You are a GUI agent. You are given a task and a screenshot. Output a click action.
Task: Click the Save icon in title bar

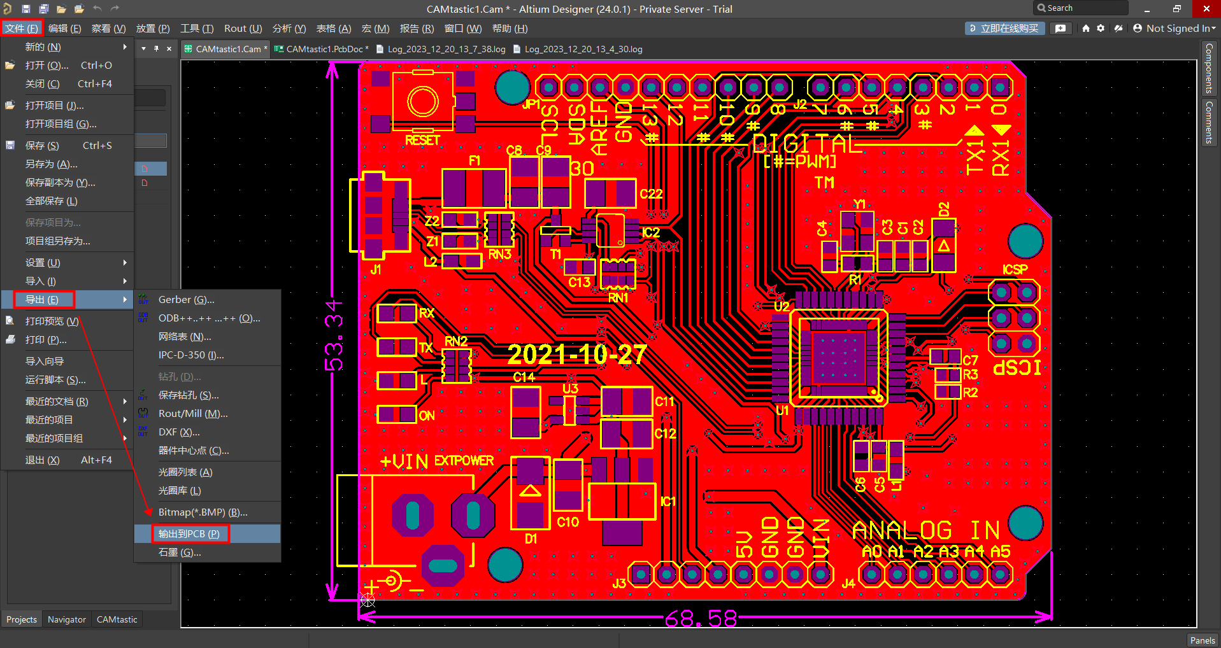(26, 9)
